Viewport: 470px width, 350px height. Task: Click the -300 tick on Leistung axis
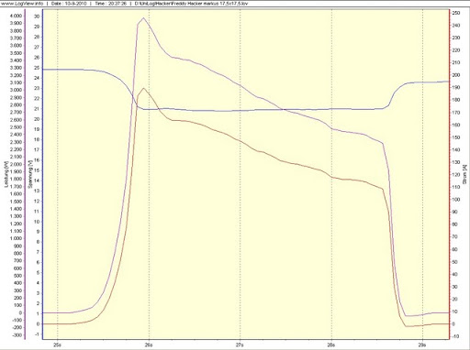[x=17, y=335]
